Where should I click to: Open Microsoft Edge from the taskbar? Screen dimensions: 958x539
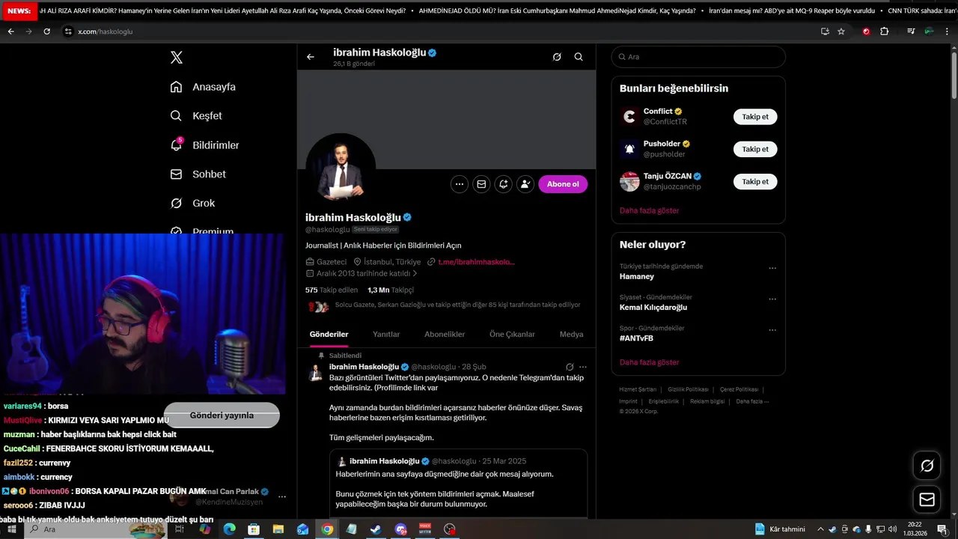pyautogui.click(x=229, y=529)
